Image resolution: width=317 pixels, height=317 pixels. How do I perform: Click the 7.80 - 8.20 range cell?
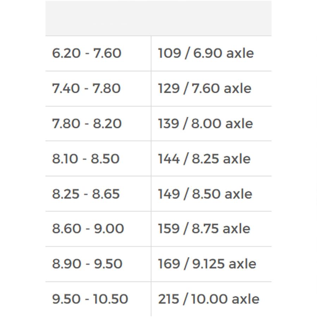click(87, 124)
